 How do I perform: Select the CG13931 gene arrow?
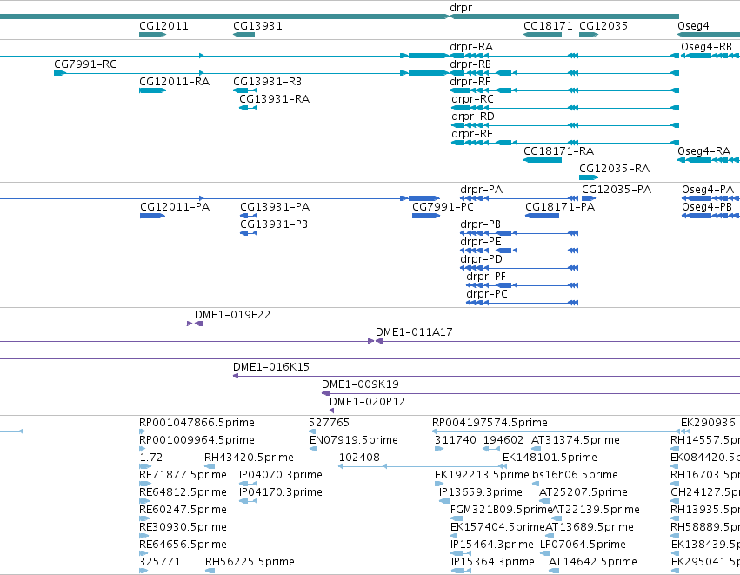pos(243,35)
